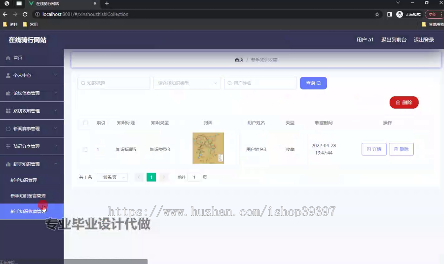
Task: Open the 请选择知识类型 dropdown
Action: click(187, 83)
